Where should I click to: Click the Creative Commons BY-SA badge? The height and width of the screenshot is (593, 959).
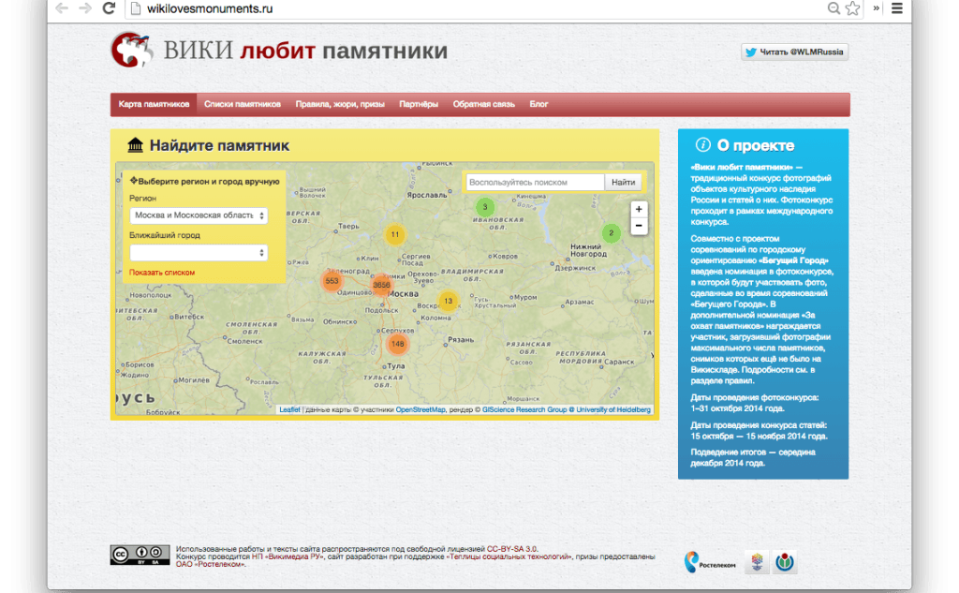(x=140, y=555)
